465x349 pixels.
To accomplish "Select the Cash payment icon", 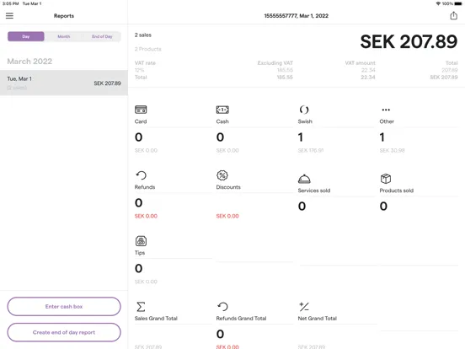I will point(222,110).
